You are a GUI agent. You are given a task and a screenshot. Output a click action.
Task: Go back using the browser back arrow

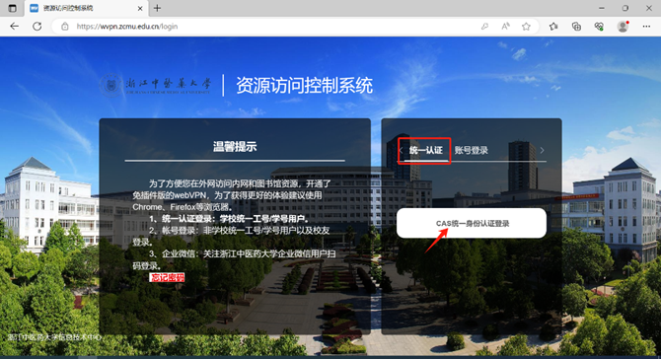coord(15,26)
